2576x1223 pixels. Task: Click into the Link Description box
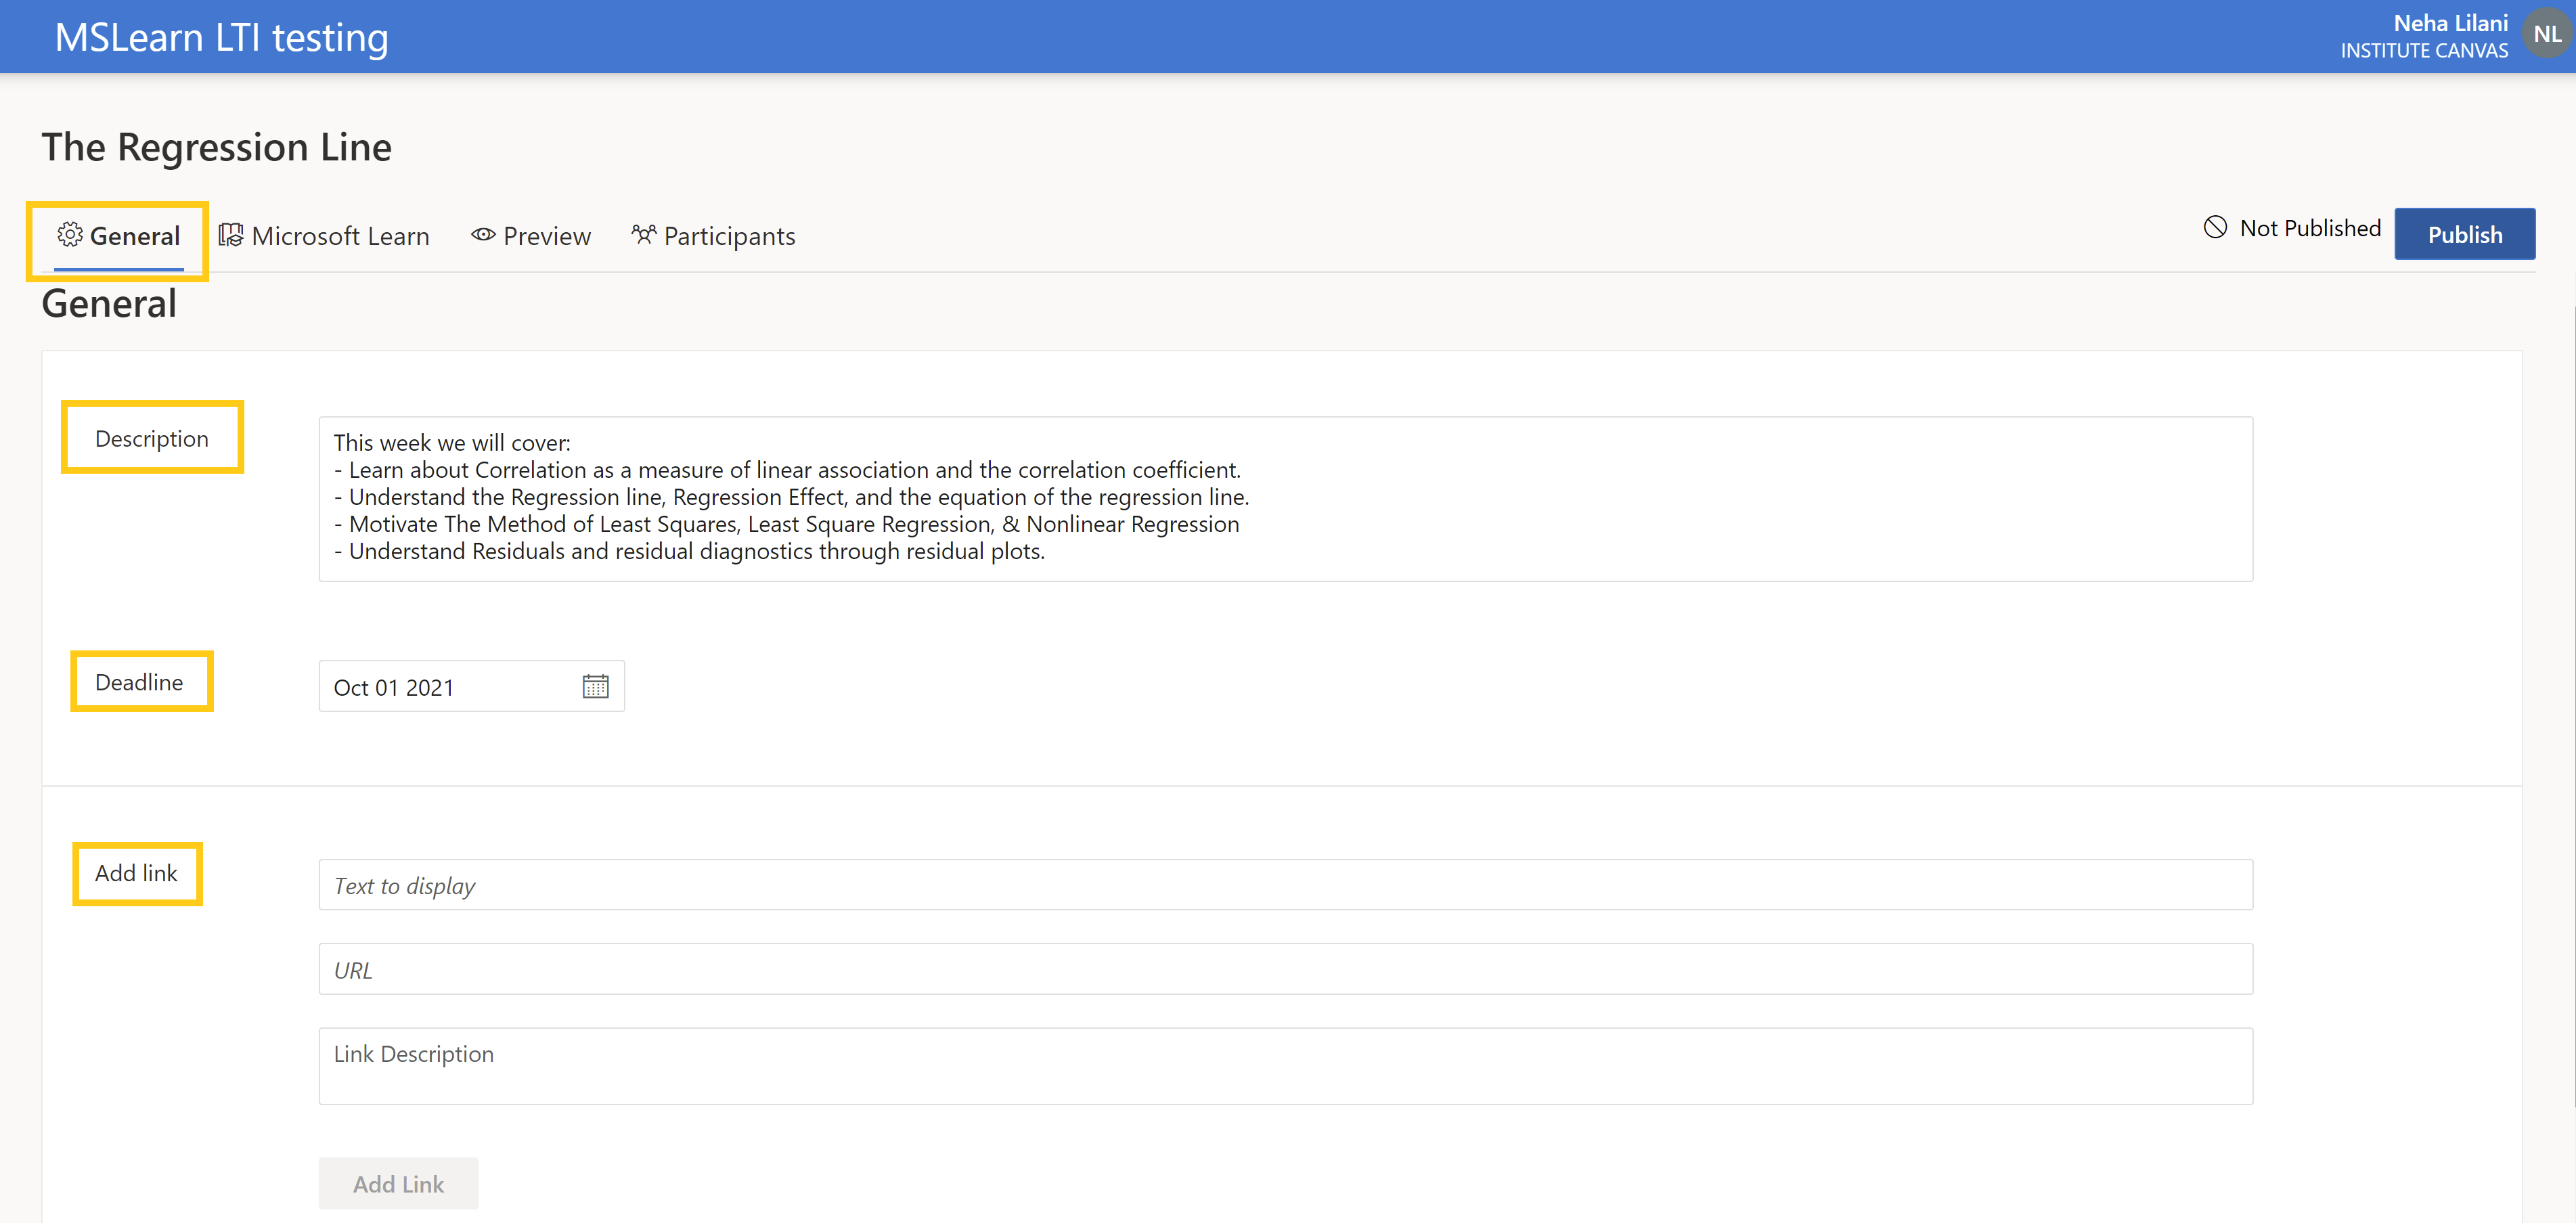point(1285,1066)
